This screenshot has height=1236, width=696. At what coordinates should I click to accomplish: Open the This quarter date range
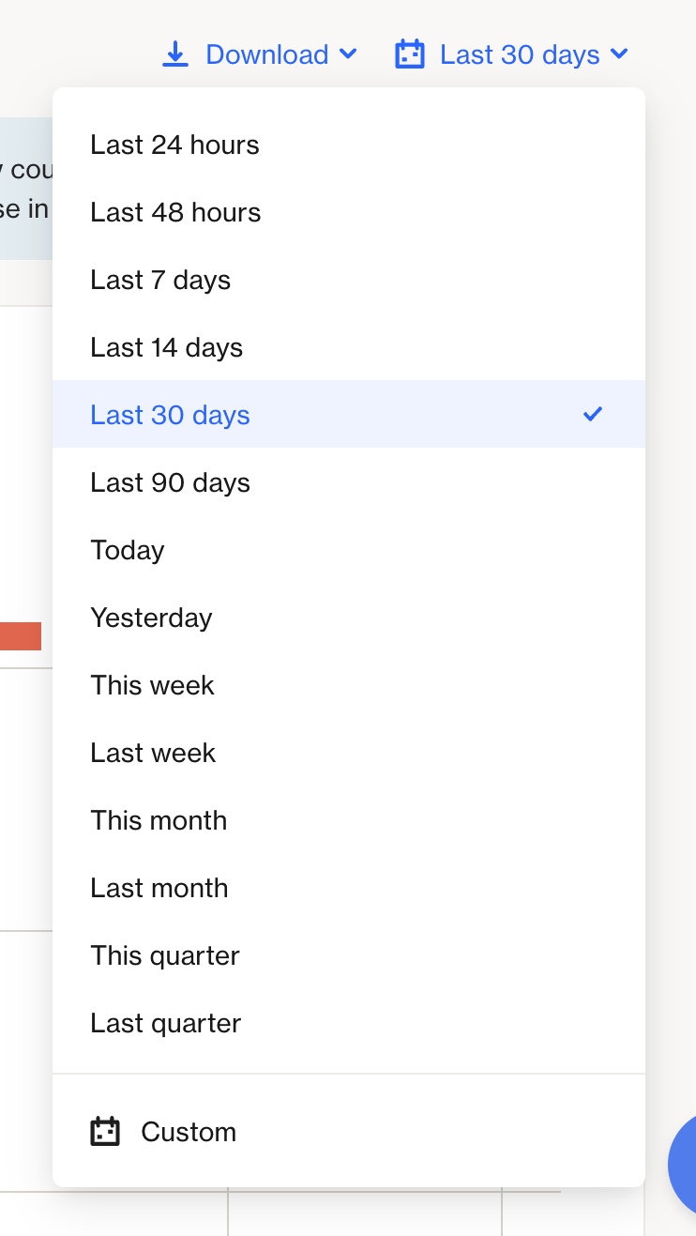point(165,954)
